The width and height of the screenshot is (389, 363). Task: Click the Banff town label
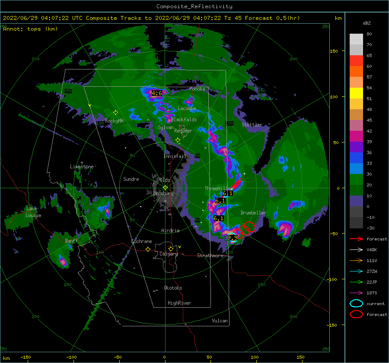[71, 241]
